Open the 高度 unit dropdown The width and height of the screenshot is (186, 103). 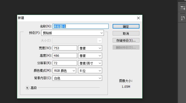(x=90, y=55)
